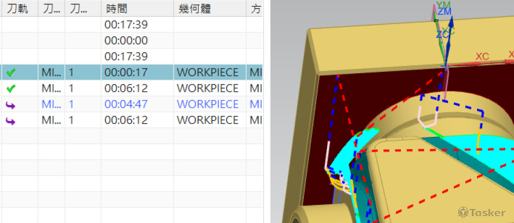Click the green checkmark beside the first 00:06:12 operation
This screenshot has width=514, height=223.
tap(11, 89)
